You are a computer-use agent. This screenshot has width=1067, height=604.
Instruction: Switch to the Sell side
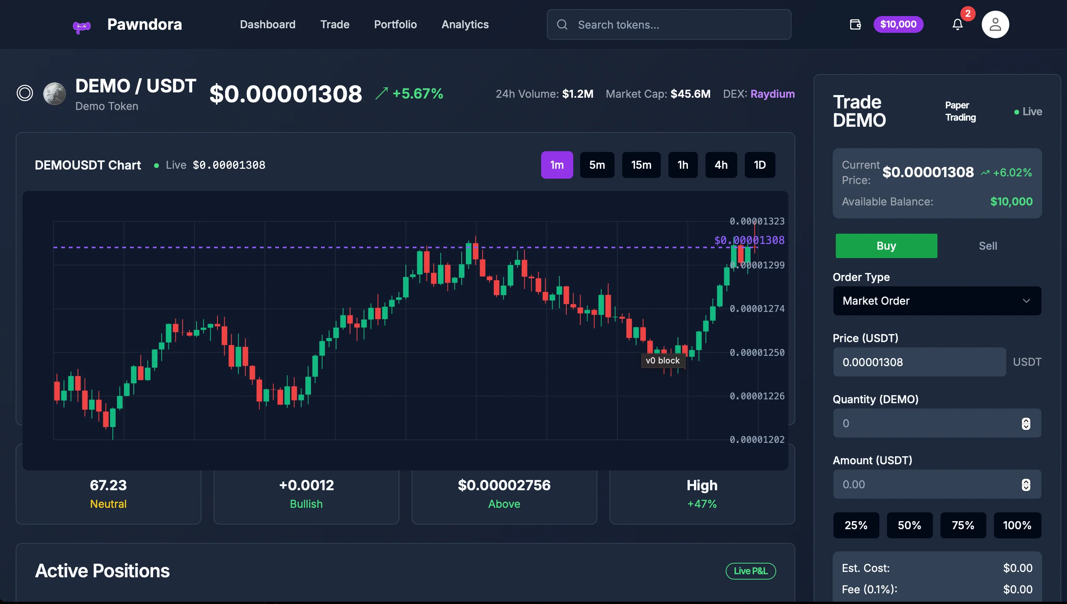pyautogui.click(x=988, y=245)
